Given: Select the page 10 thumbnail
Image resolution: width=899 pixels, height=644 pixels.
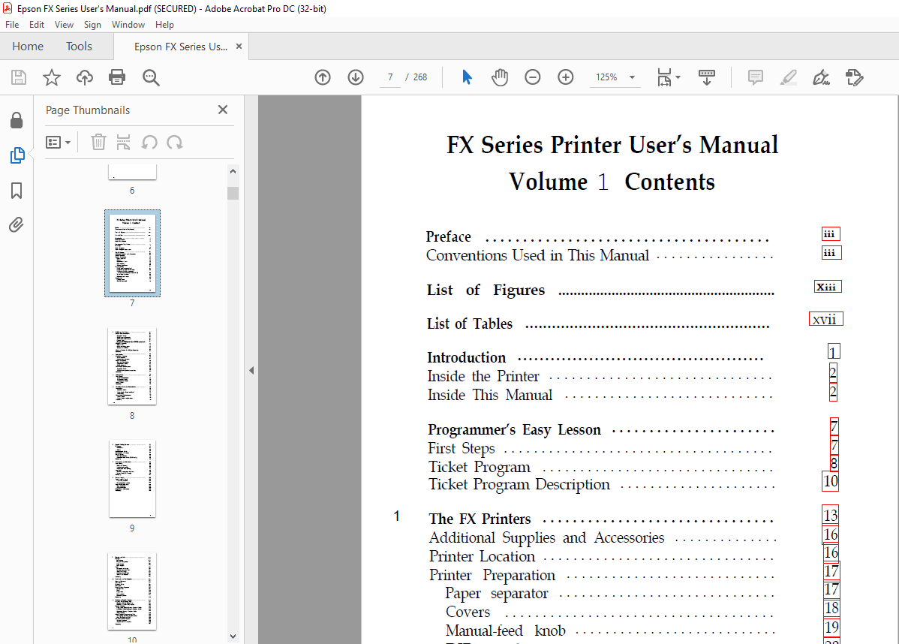Looking at the screenshot, I should coord(132,591).
